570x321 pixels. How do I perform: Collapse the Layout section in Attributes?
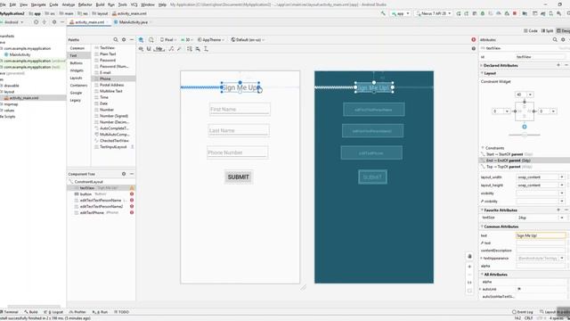(x=483, y=73)
